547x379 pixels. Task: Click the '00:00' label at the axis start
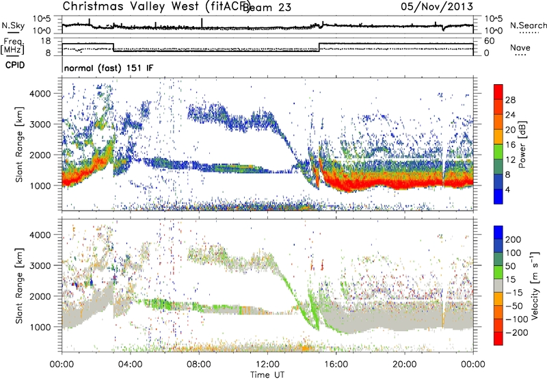pos(62,365)
